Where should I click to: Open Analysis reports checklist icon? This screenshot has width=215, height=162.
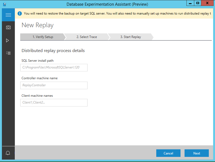pyautogui.click(x=8, y=53)
